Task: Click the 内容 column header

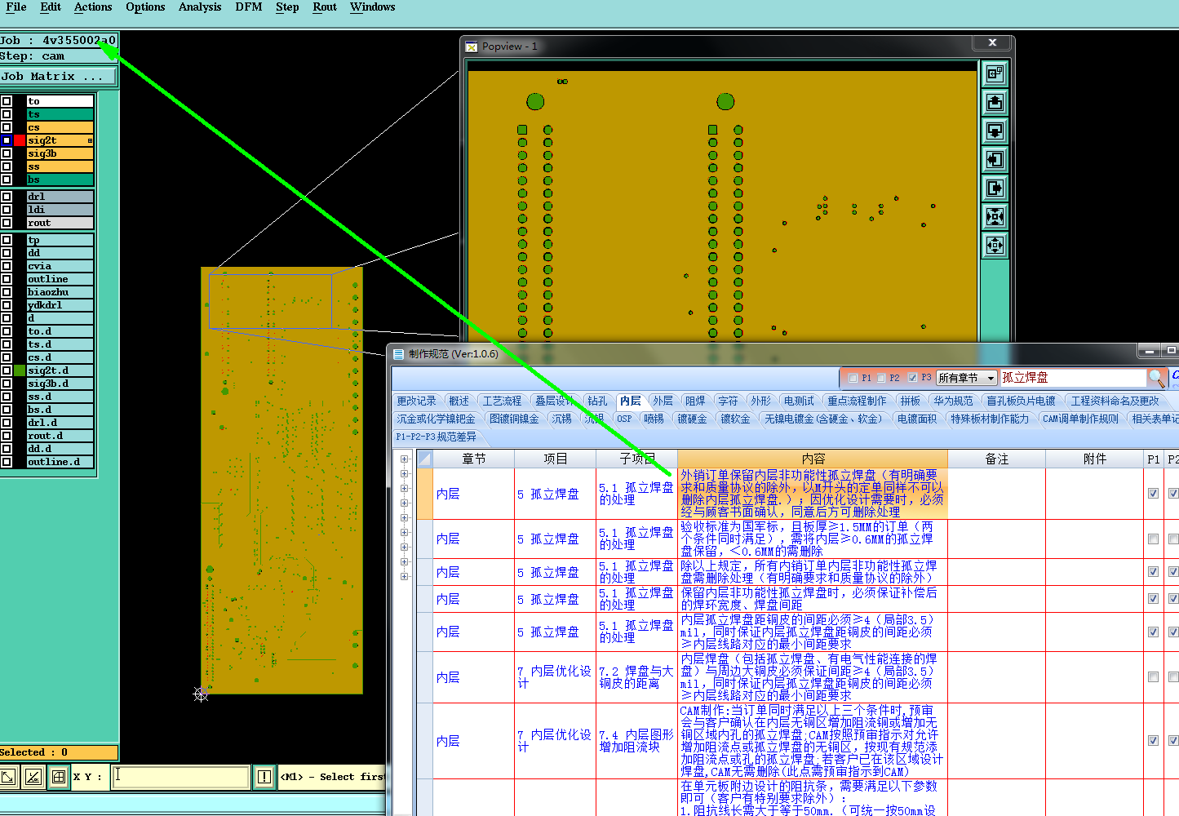Action: pos(813,459)
